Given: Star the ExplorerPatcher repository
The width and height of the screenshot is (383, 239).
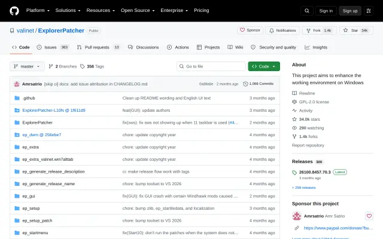Looking at the screenshot, I should point(357,30).
